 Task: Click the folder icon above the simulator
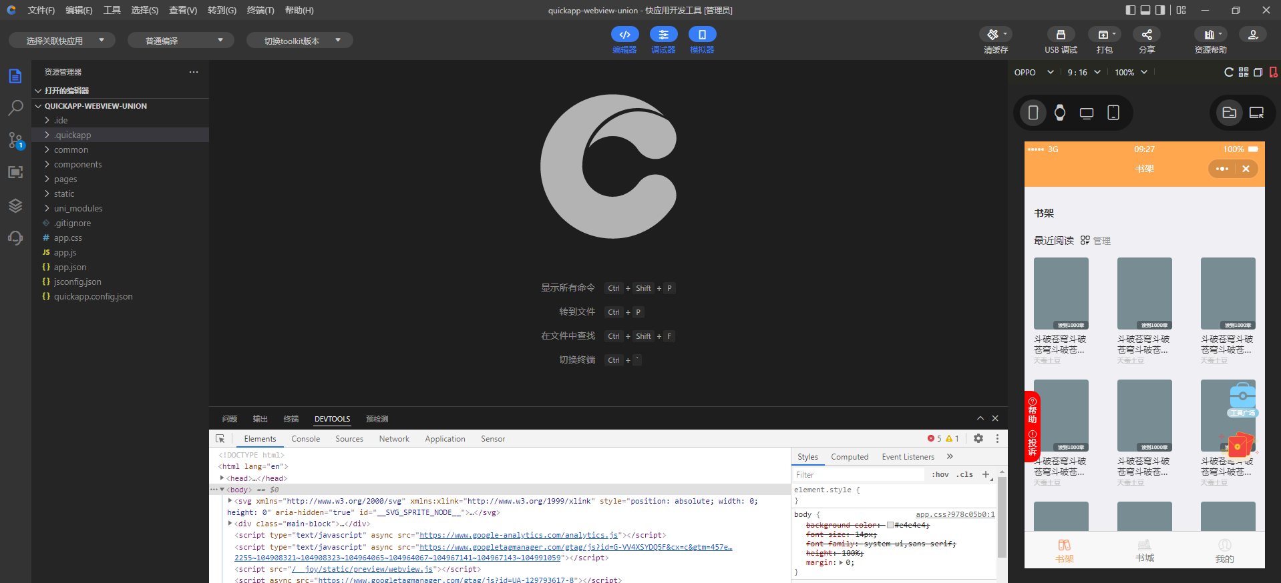click(1229, 113)
